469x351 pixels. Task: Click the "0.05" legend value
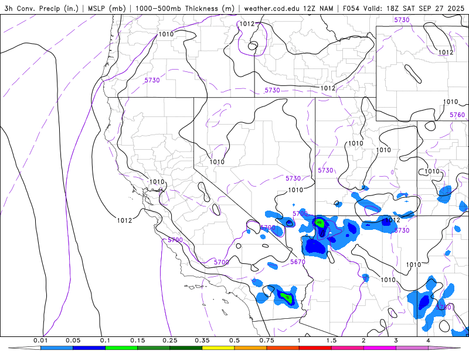click(x=73, y=340)
